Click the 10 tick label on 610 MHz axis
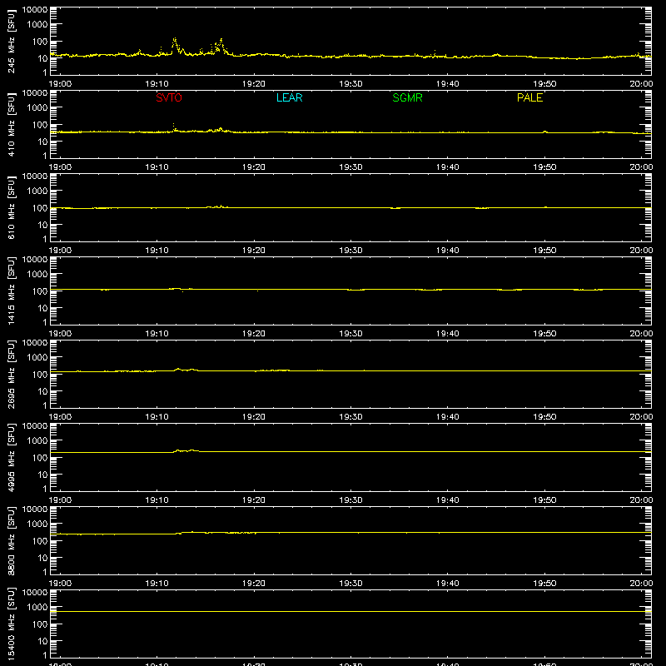This screenshot has height=666, width=666. tap(42, 225)
